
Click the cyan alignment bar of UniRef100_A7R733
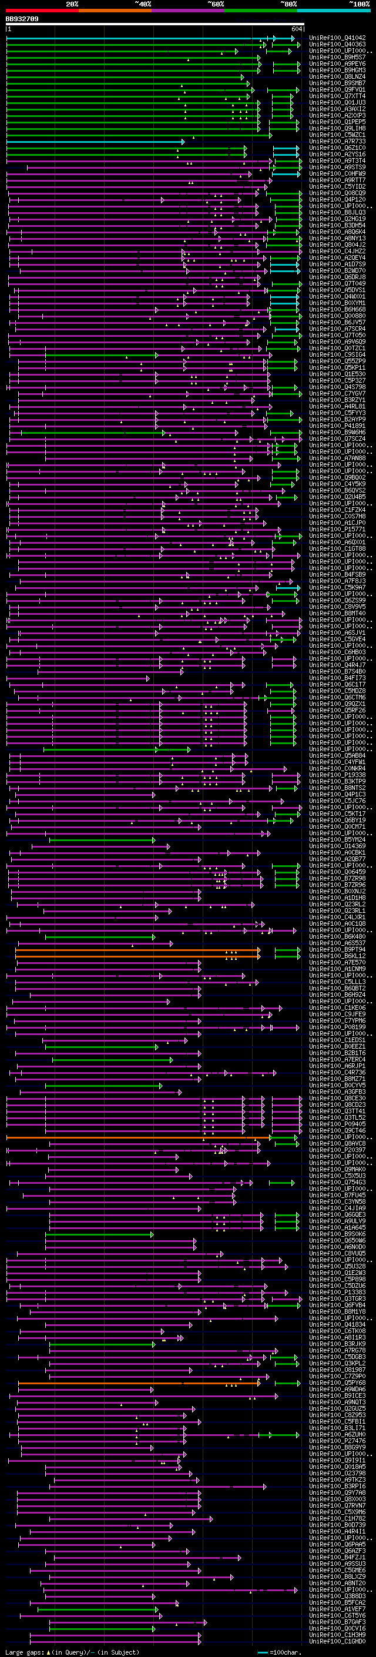click(x=95, y=142)
